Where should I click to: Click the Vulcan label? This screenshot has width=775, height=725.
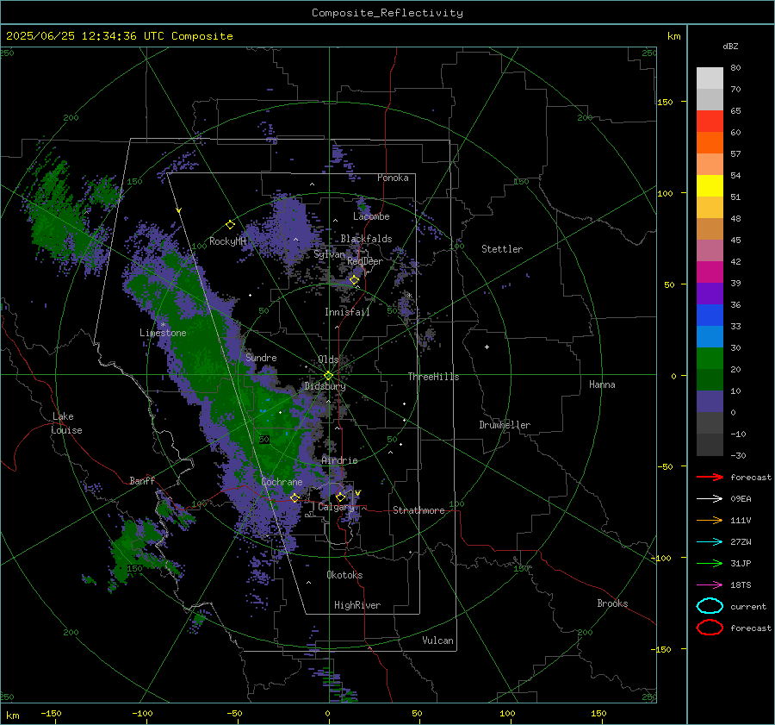click(437, 641)
